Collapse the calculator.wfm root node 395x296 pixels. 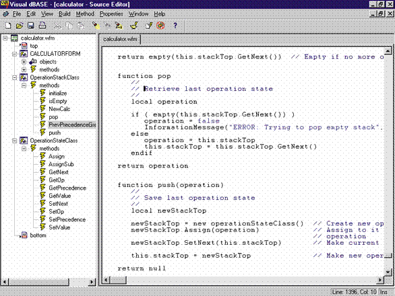[x=5, y=38]
